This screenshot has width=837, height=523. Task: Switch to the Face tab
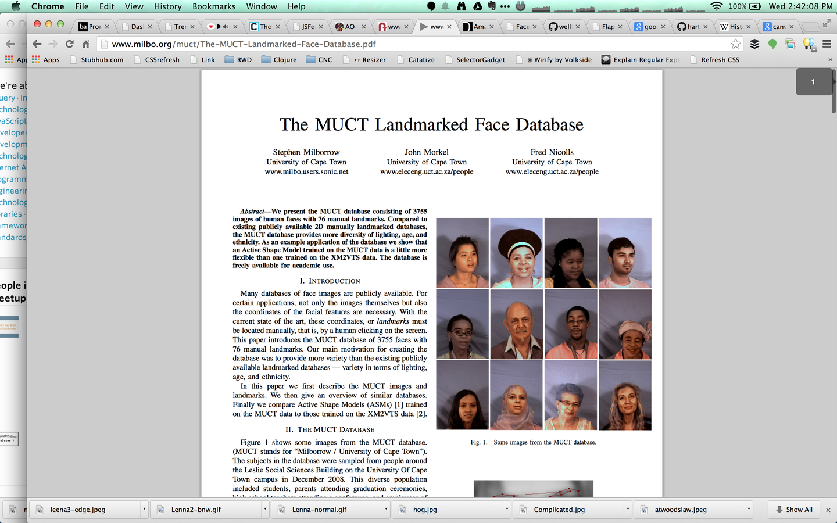[x=521, y=27]
